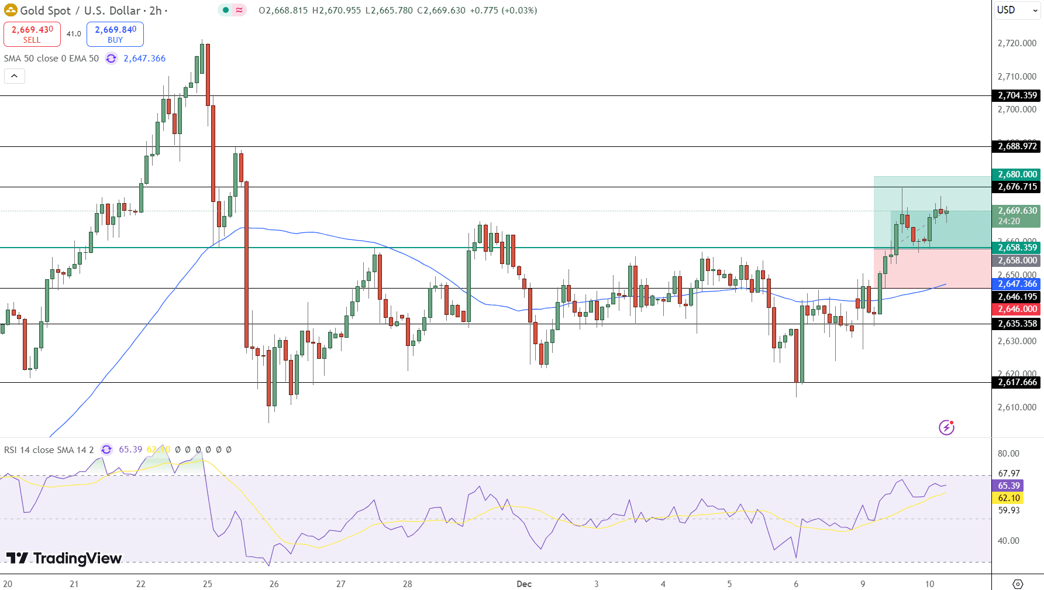The height and width of the screenshot is (590, 1044).
Task: Click the market open status green dot
Action: [x=226, y=10]
